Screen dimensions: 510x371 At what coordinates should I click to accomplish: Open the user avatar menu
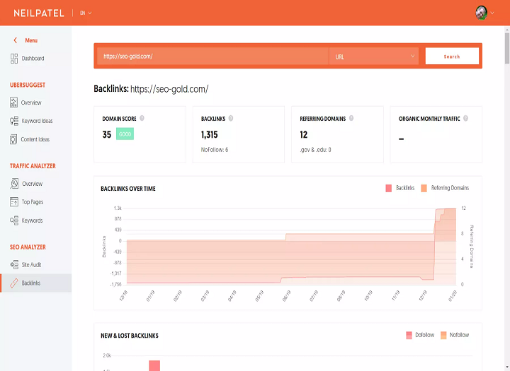[482, 13]
